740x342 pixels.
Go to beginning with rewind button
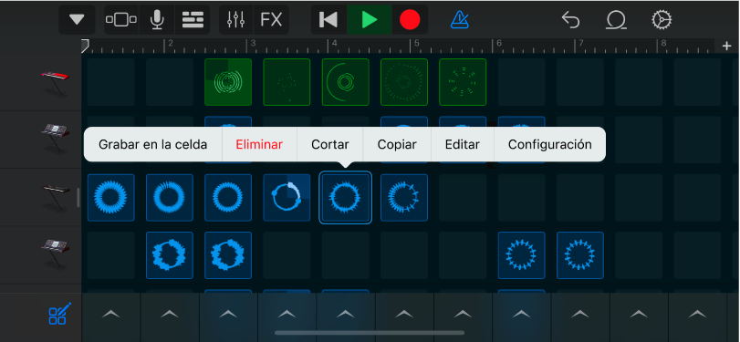tap(328, 20)
